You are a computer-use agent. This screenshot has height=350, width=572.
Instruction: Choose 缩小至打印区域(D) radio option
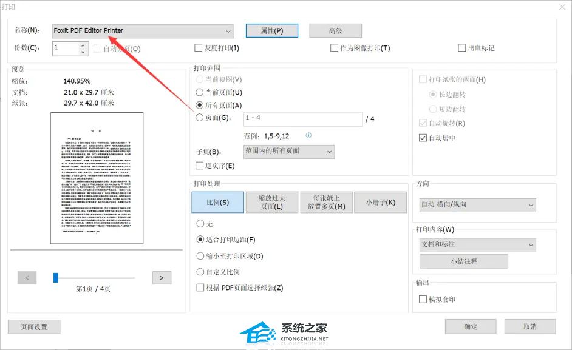point(200,256)
